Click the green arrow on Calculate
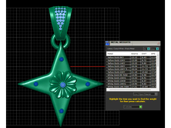Viewport: 171px width, 128px height. 141,107
